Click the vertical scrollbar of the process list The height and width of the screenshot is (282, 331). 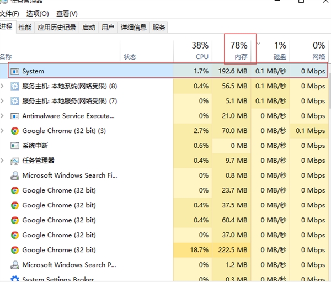click(x=329, y=166)
